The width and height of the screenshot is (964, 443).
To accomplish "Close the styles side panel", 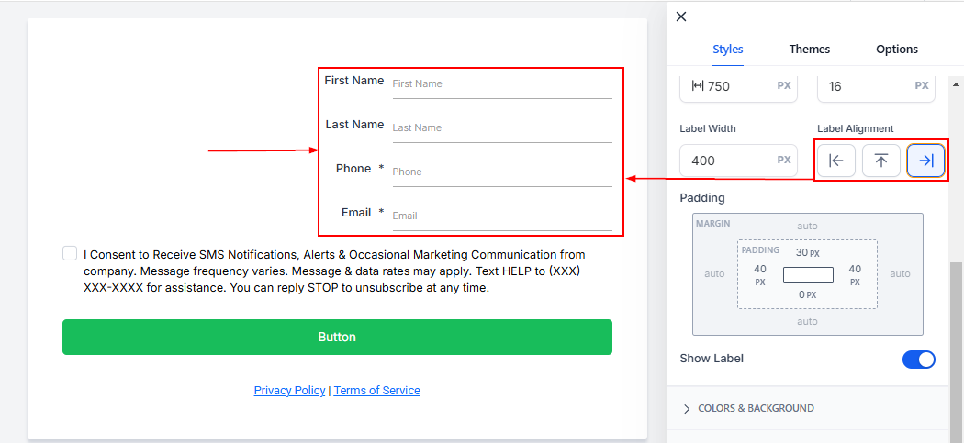I will click(x=680, y=17).
